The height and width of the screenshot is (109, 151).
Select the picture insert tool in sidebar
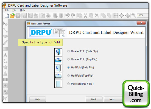[x=5, y=86]
